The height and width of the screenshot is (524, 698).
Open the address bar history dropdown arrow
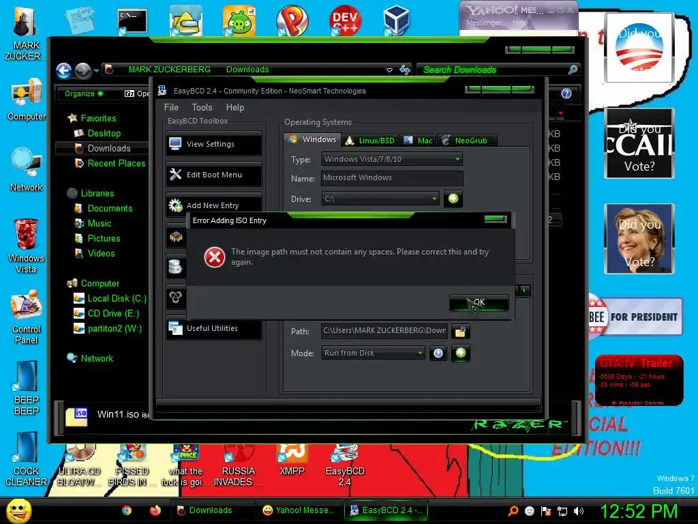point(389,70)
